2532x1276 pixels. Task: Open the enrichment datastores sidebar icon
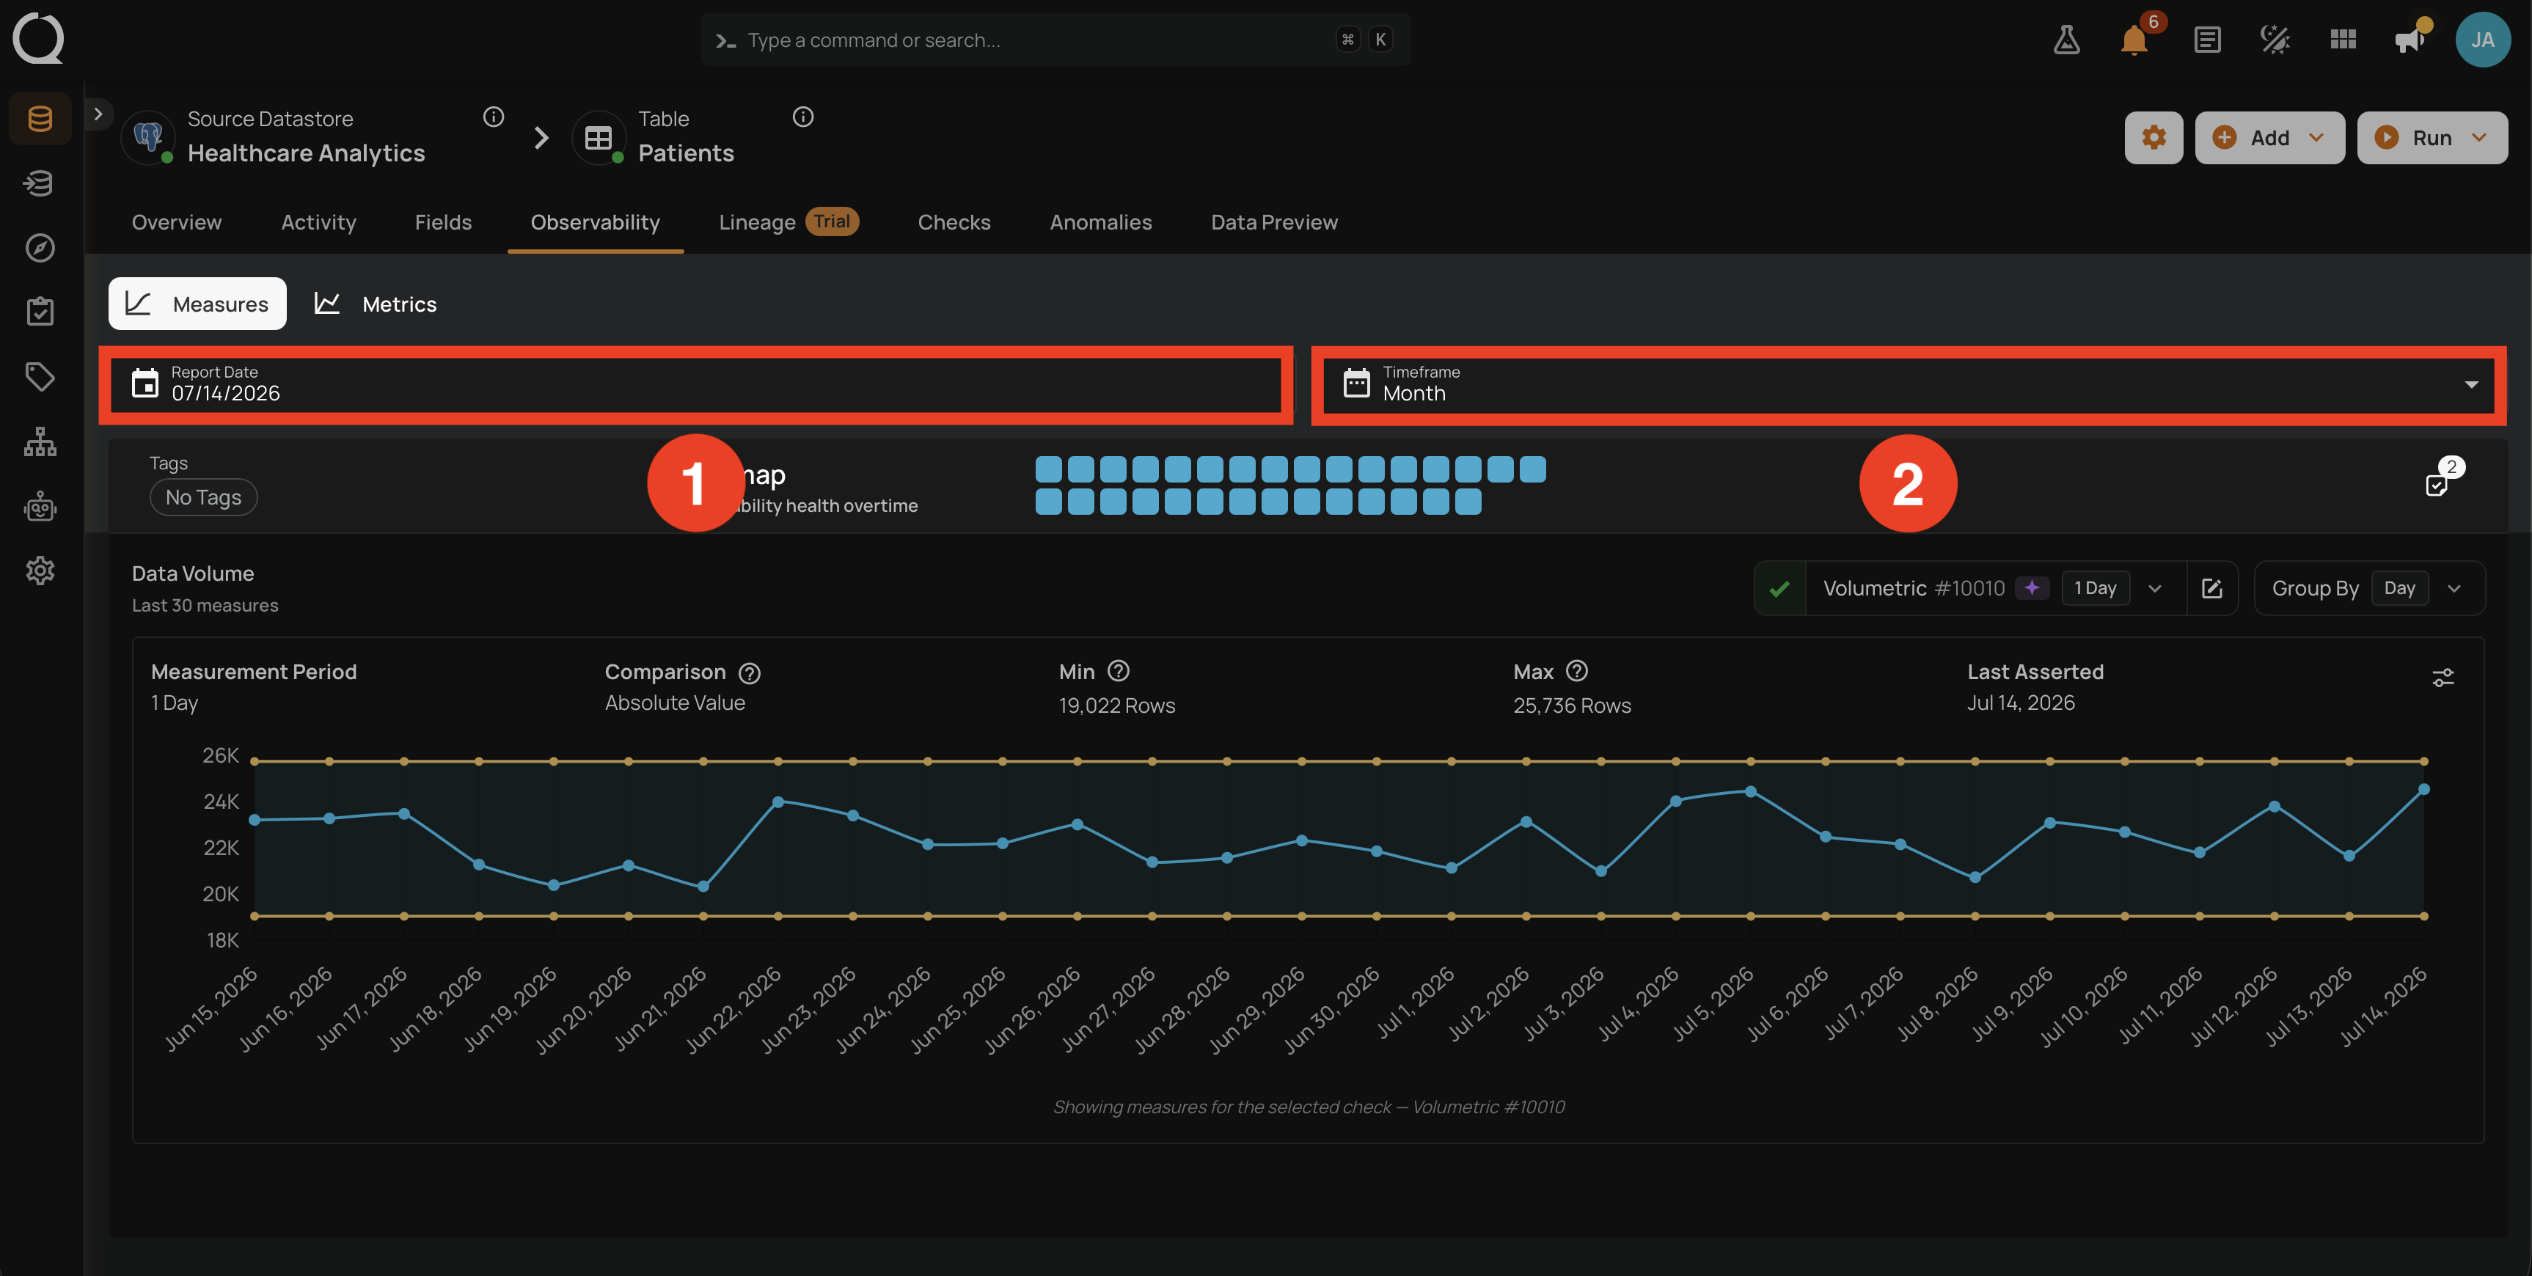40,183
